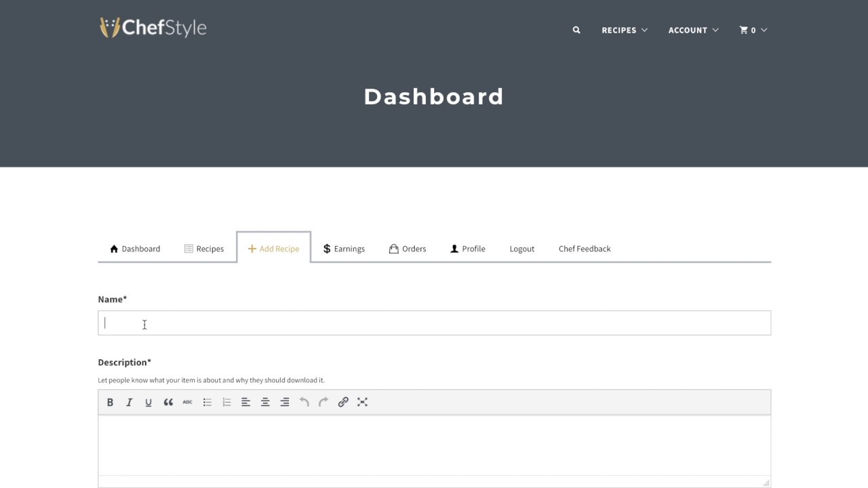Screen dimensions: 868x488
Task: Open the Chef Feedback link
Action: [x=585, y=249]
